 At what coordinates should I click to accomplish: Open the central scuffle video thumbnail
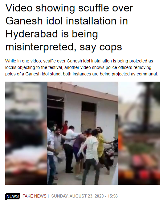83,133
